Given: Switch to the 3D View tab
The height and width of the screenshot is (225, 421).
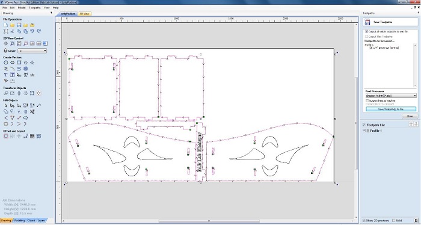Looking at the screenshot, I should 85,13.
